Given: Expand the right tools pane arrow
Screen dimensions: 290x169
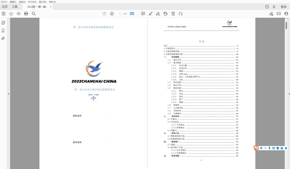Looking at the screenshot, I should (x=289, y=94).
